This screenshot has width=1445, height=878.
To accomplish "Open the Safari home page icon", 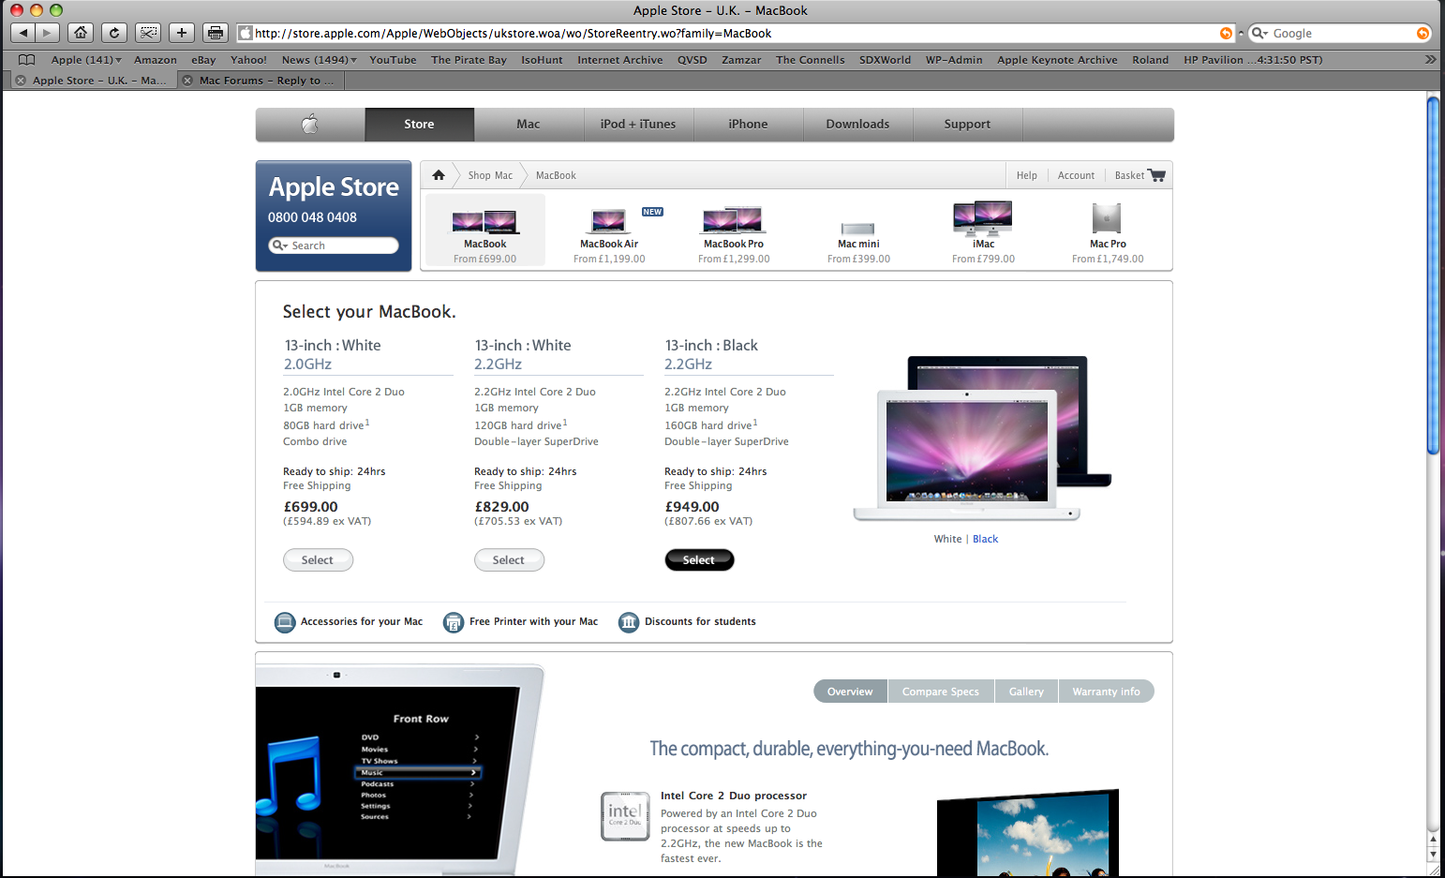I will click(81, 33).
